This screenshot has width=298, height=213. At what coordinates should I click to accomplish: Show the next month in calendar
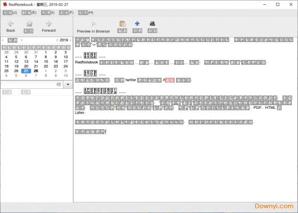(22, 40)
